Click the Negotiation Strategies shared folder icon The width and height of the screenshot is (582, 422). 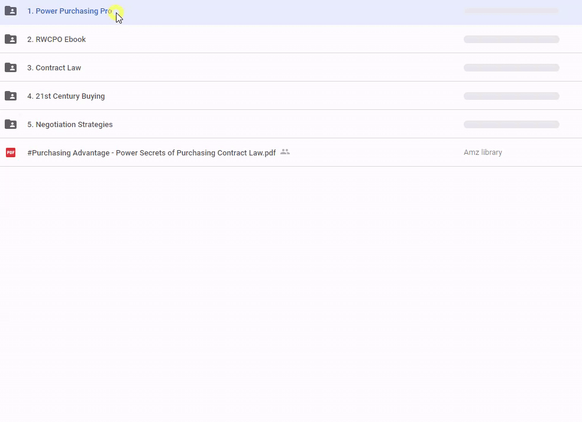click(11, 124)
